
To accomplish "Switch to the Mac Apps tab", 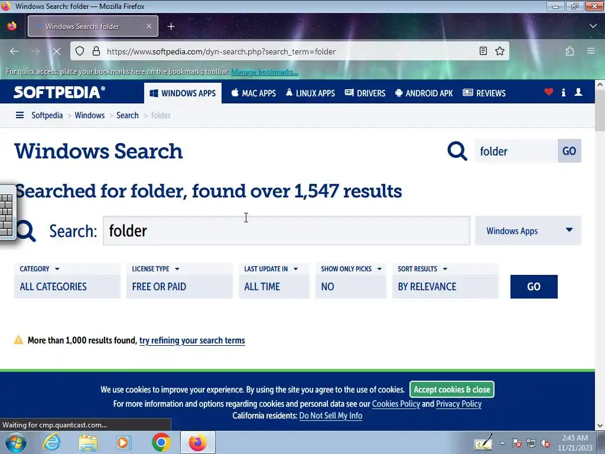I will (x=253, y=93).
